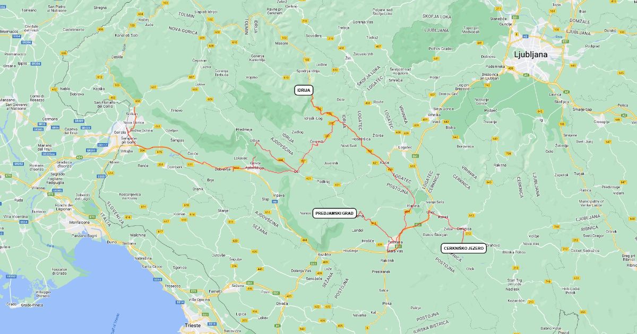Click the IDRIJA label box

click(304, 91)
